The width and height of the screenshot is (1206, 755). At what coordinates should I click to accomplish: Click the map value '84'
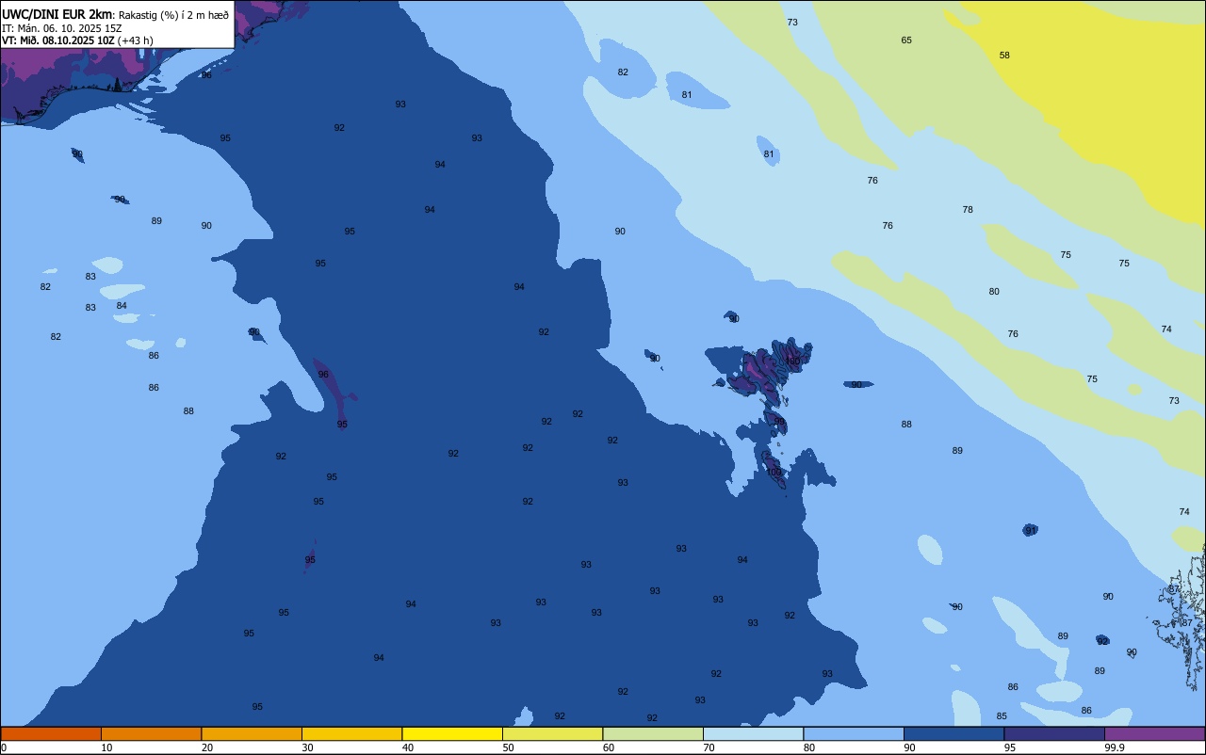pos(122,306)
